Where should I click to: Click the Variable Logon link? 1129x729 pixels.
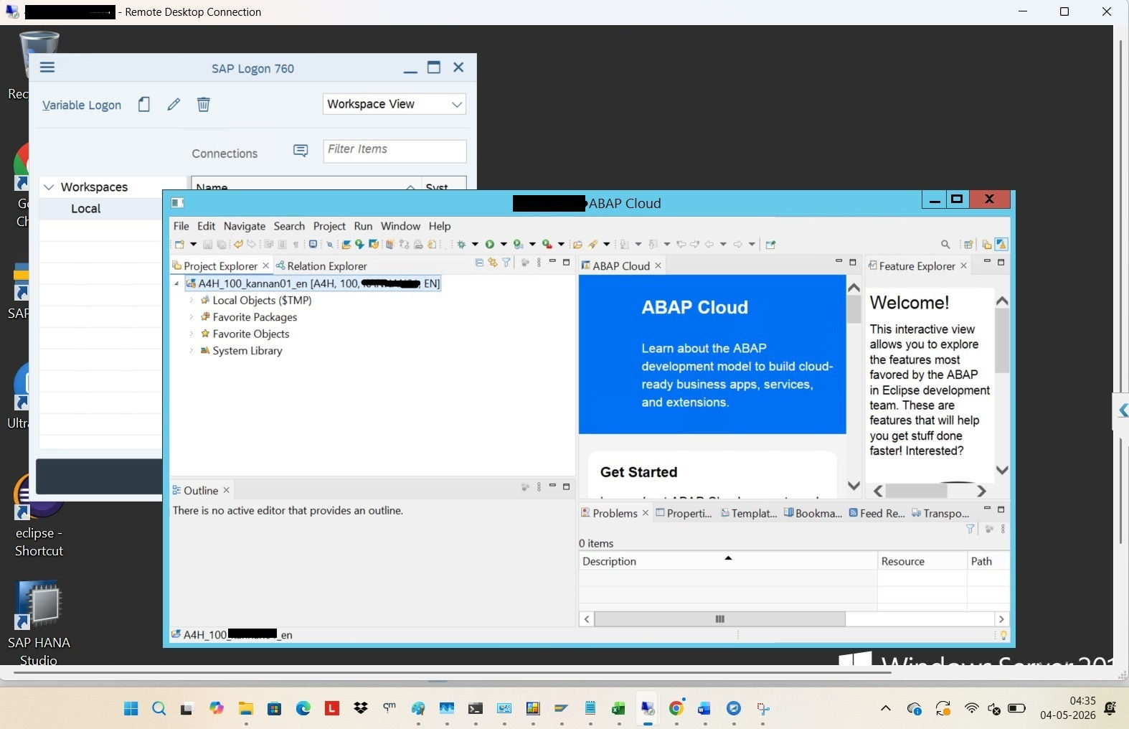pos(82,105)
